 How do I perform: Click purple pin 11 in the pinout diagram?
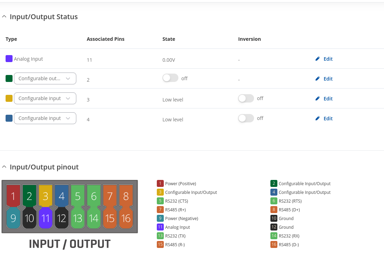[45, 218]
